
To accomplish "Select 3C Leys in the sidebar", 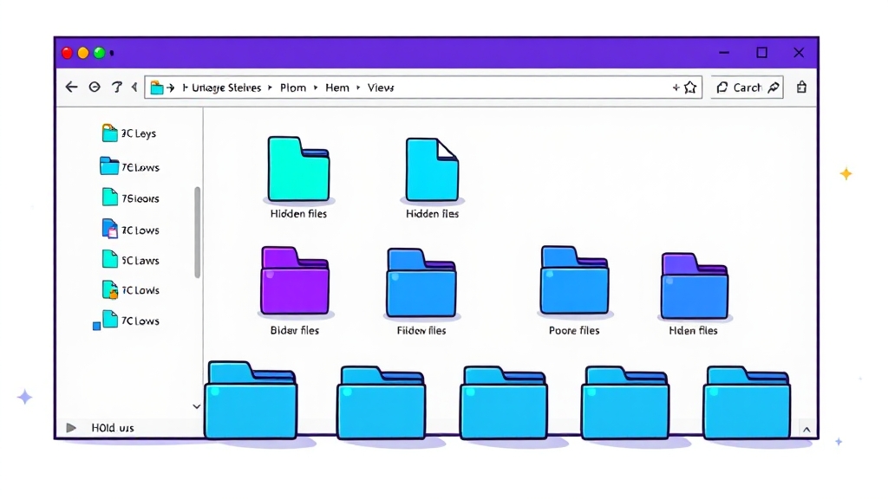I will point(137,133).
